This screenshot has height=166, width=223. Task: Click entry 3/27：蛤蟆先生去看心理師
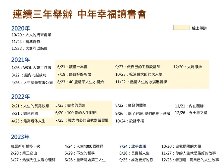[33, 160]
